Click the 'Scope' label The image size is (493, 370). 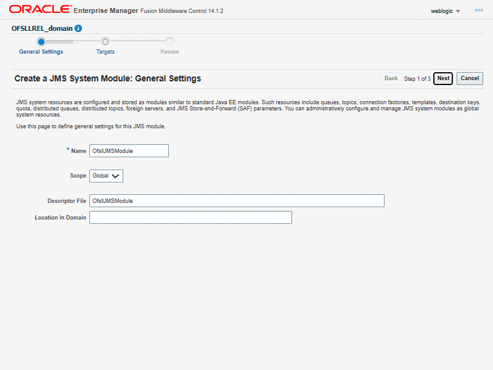(78, 176)
